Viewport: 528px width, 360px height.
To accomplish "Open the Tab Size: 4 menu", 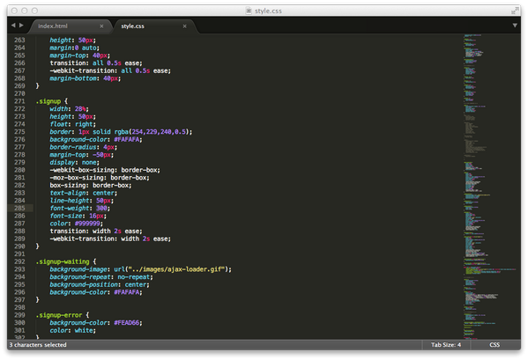I will 446,344.
